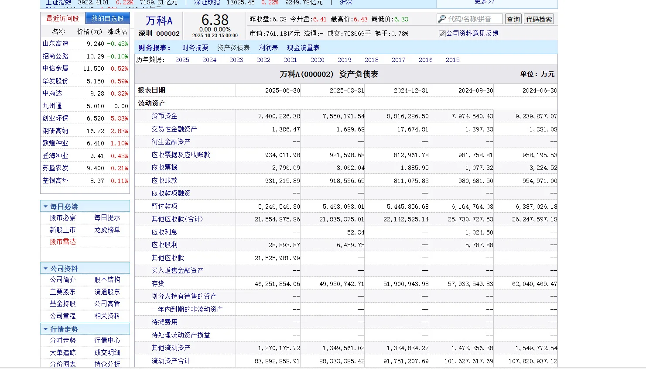Switch to 最近访问股 tab

coord(63,18)
